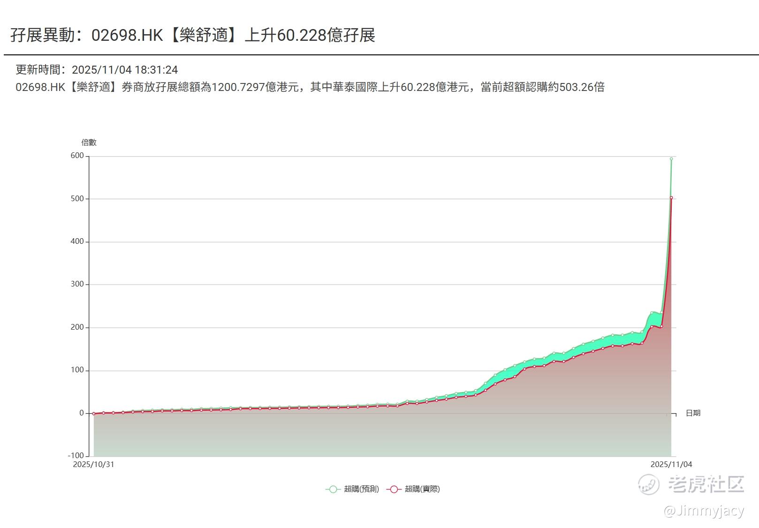Click the x-axis title 日期

coord(693,413)
